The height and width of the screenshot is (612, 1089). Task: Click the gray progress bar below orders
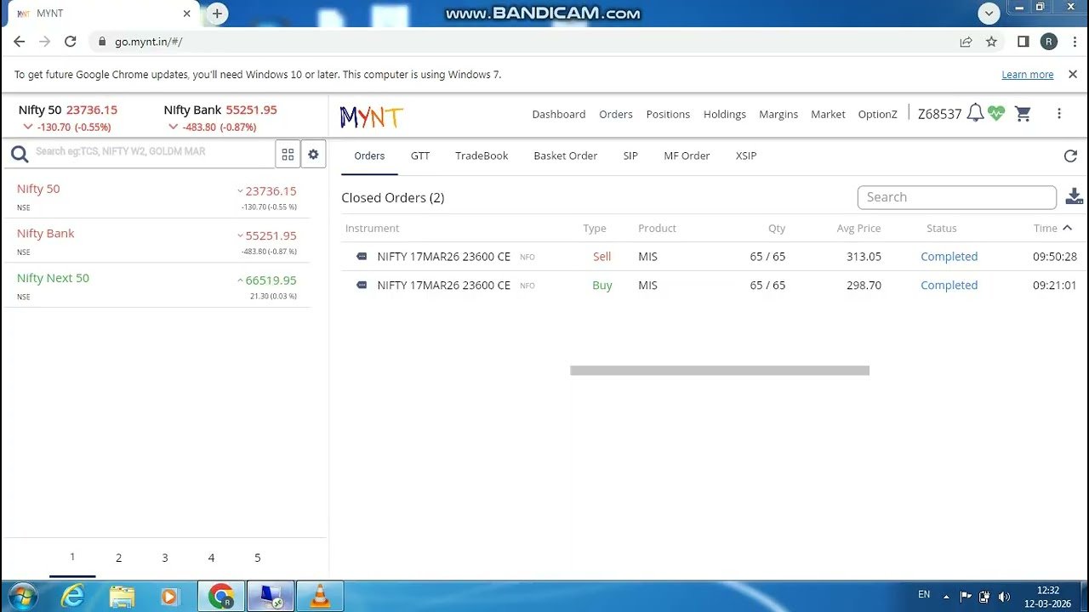pos(719,370)
